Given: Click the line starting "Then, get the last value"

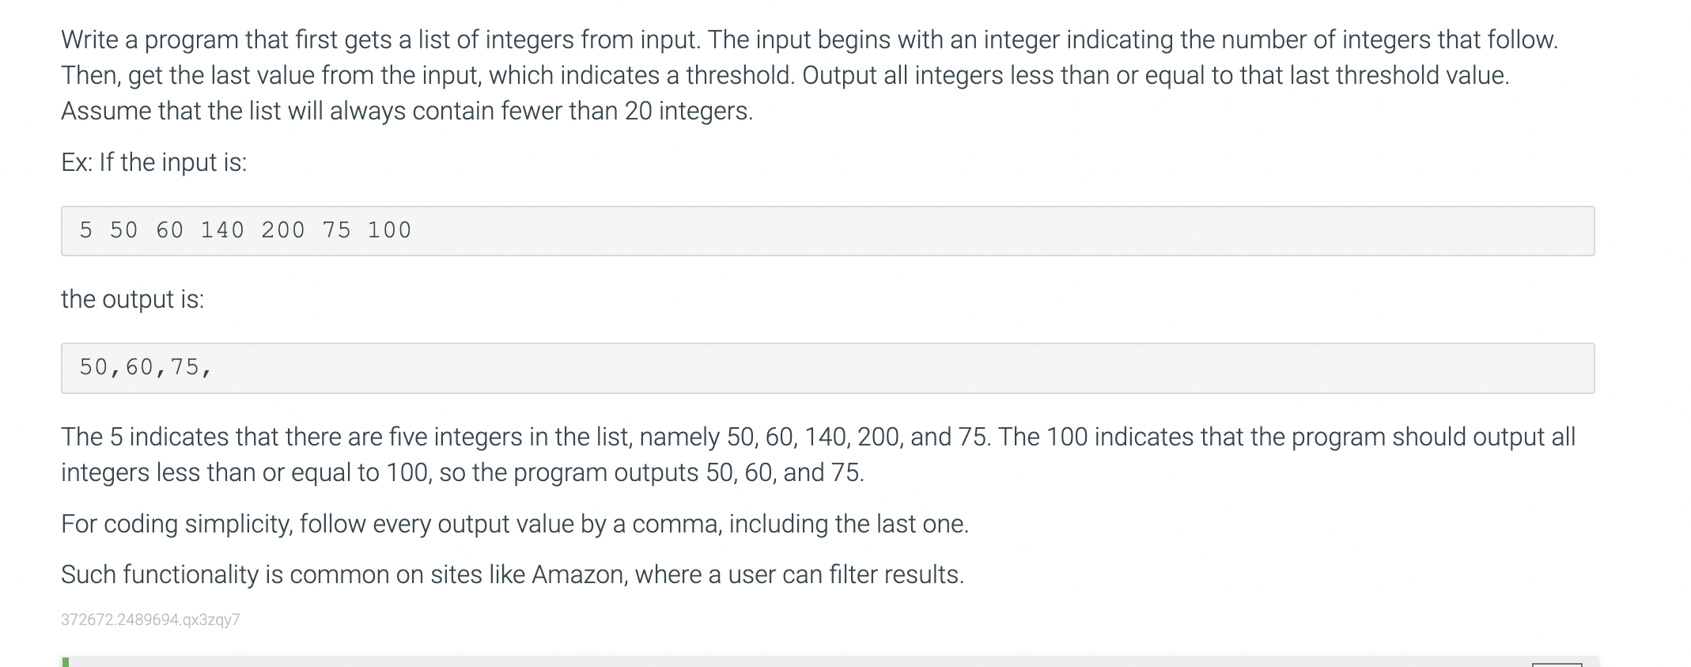Looking at the screenshot, I should tap(785, 75).
